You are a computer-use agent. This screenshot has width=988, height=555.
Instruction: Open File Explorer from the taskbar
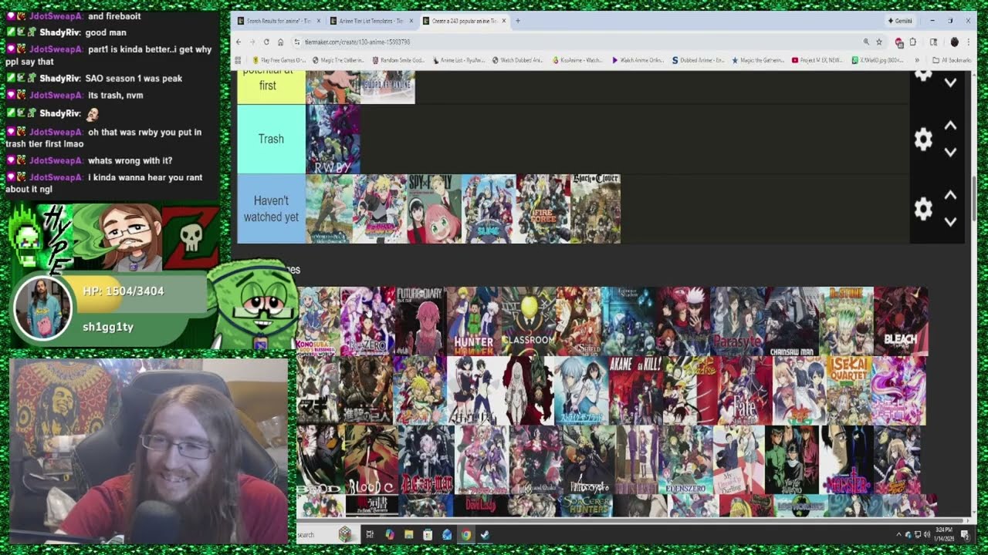tap(408, 534)
